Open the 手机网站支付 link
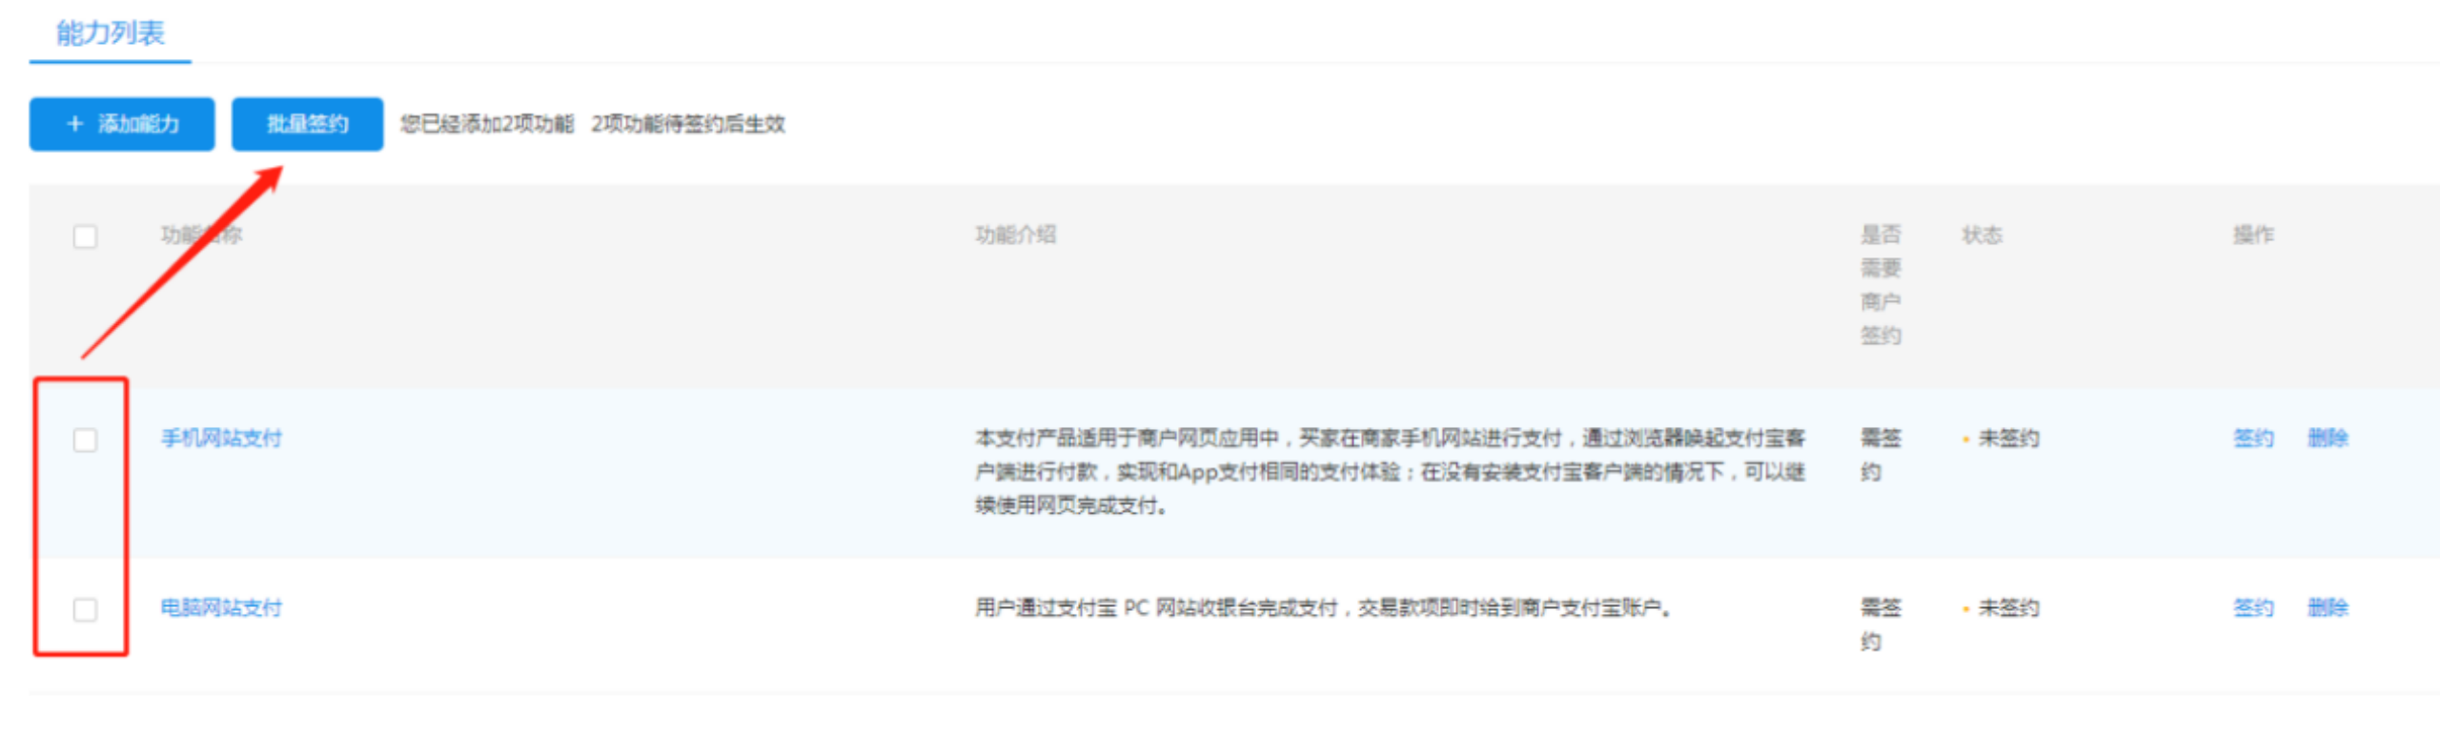The image size is (2440, 753). tap(221, 438)
